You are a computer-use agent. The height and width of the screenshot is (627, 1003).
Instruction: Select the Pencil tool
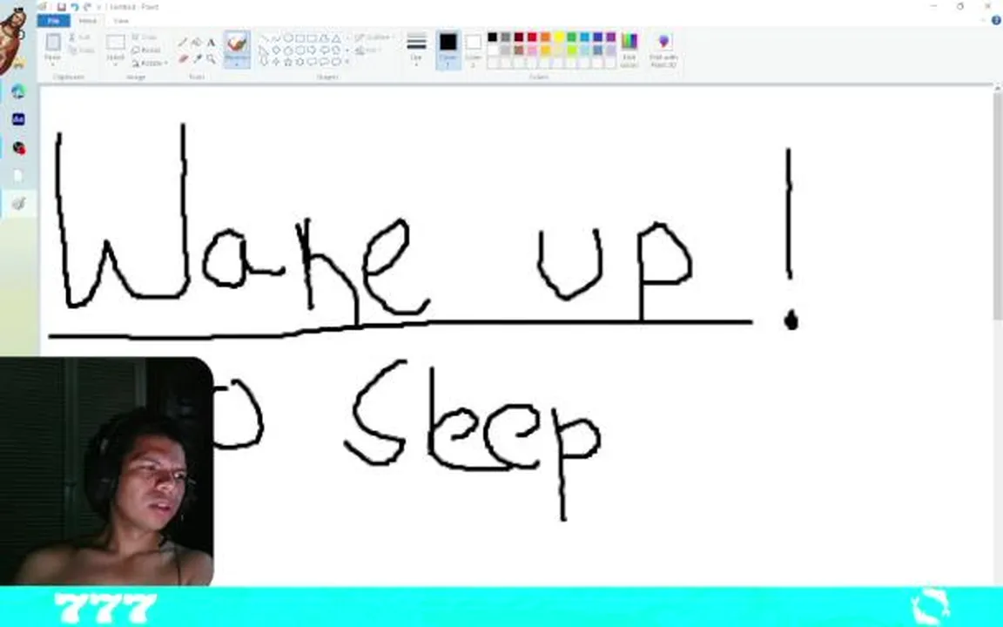coord(183,42)
